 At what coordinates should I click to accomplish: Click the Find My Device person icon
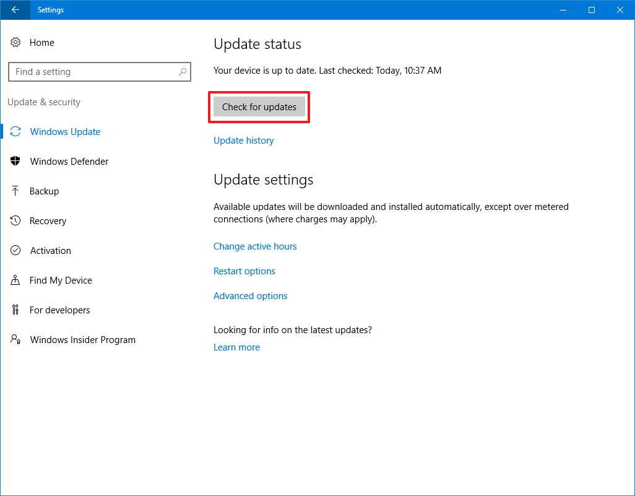coord(15,280)
